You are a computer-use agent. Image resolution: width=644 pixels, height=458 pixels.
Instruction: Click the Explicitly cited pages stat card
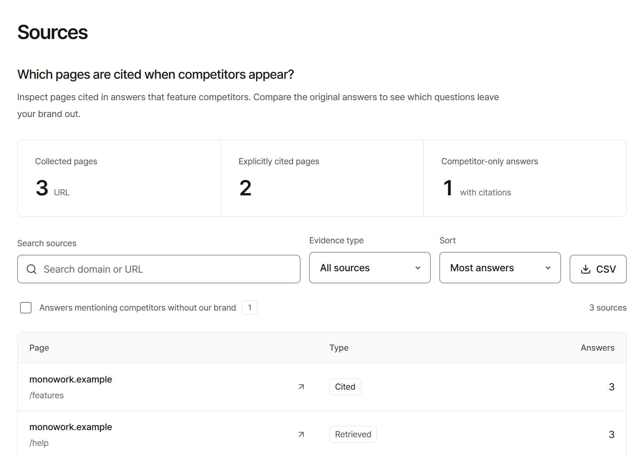[x=322, y=178]
